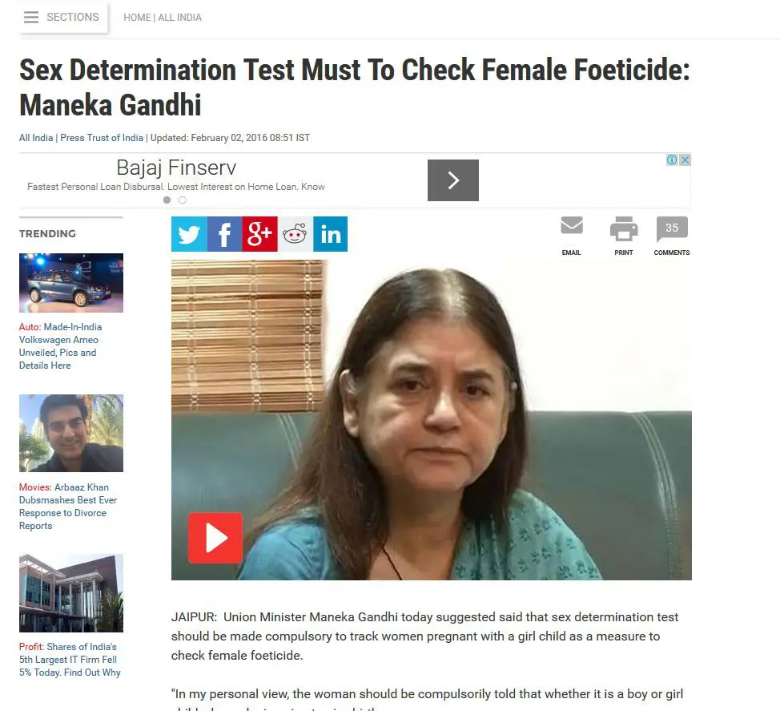Open the Sections hamburger menu
780x711 pixels.
pos(62,18)
